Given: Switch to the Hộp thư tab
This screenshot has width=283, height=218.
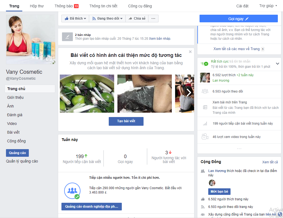Looking at the screenshot, I should (x=37, y=6).
